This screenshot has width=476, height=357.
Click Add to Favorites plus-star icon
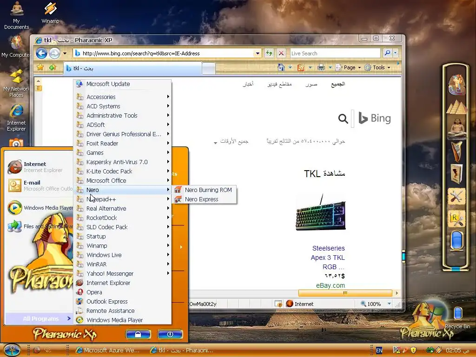tap(53, 67)
